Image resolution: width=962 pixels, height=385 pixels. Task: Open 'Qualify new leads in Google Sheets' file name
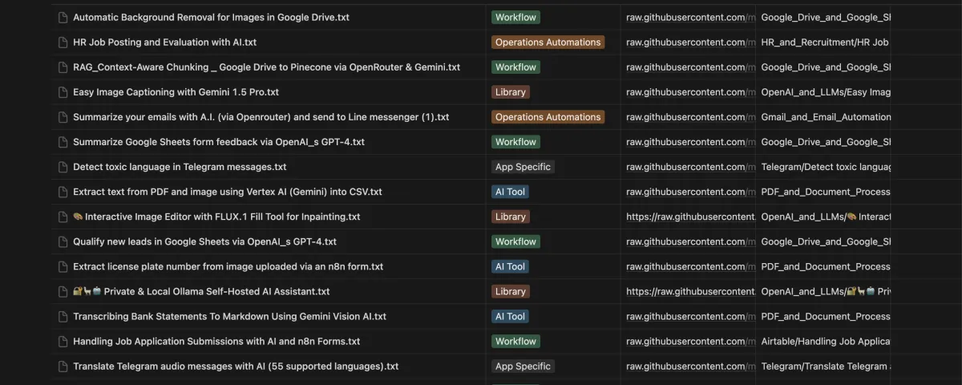point(204,241)
